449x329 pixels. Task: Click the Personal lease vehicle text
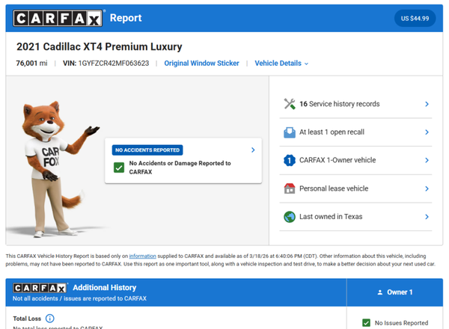[x=334, y=188]
